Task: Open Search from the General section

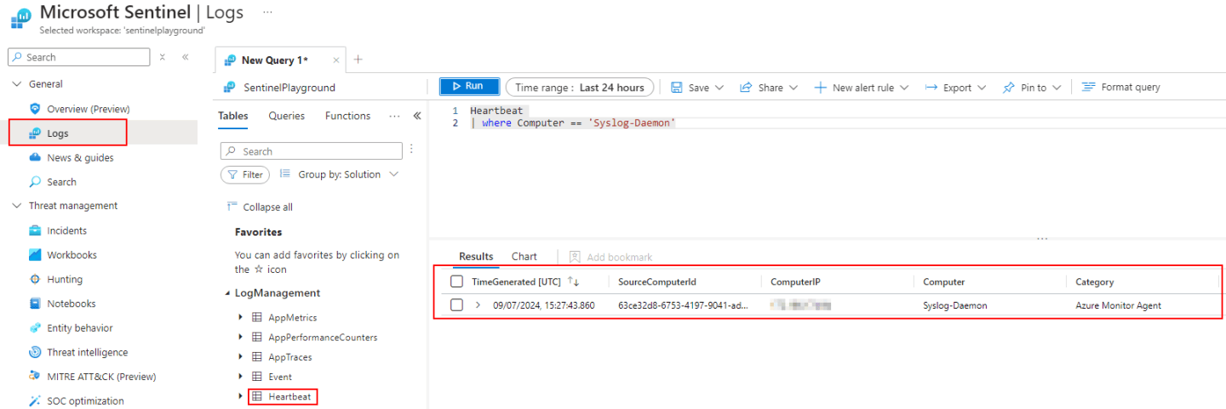Action: (61, 182)
